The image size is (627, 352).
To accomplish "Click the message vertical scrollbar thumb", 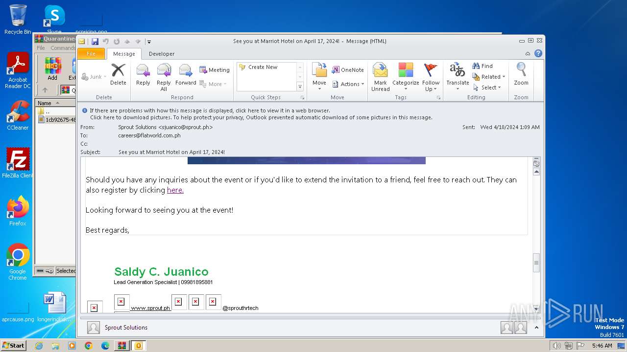I will (x=536, y=263).
